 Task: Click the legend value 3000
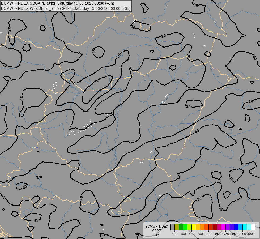click(x=242, y=234)
